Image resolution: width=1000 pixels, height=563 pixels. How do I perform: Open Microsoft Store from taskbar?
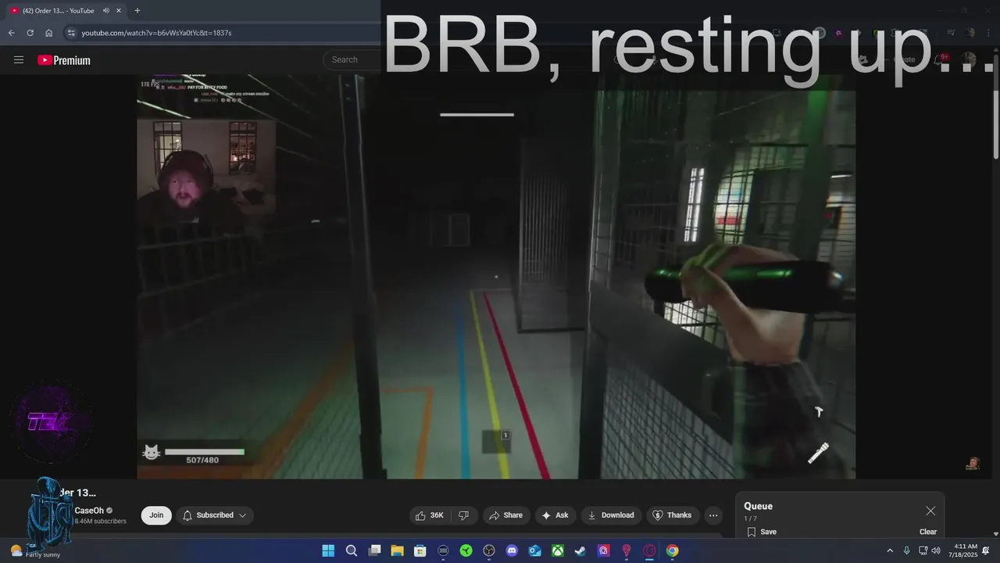[x=420, y=550]
